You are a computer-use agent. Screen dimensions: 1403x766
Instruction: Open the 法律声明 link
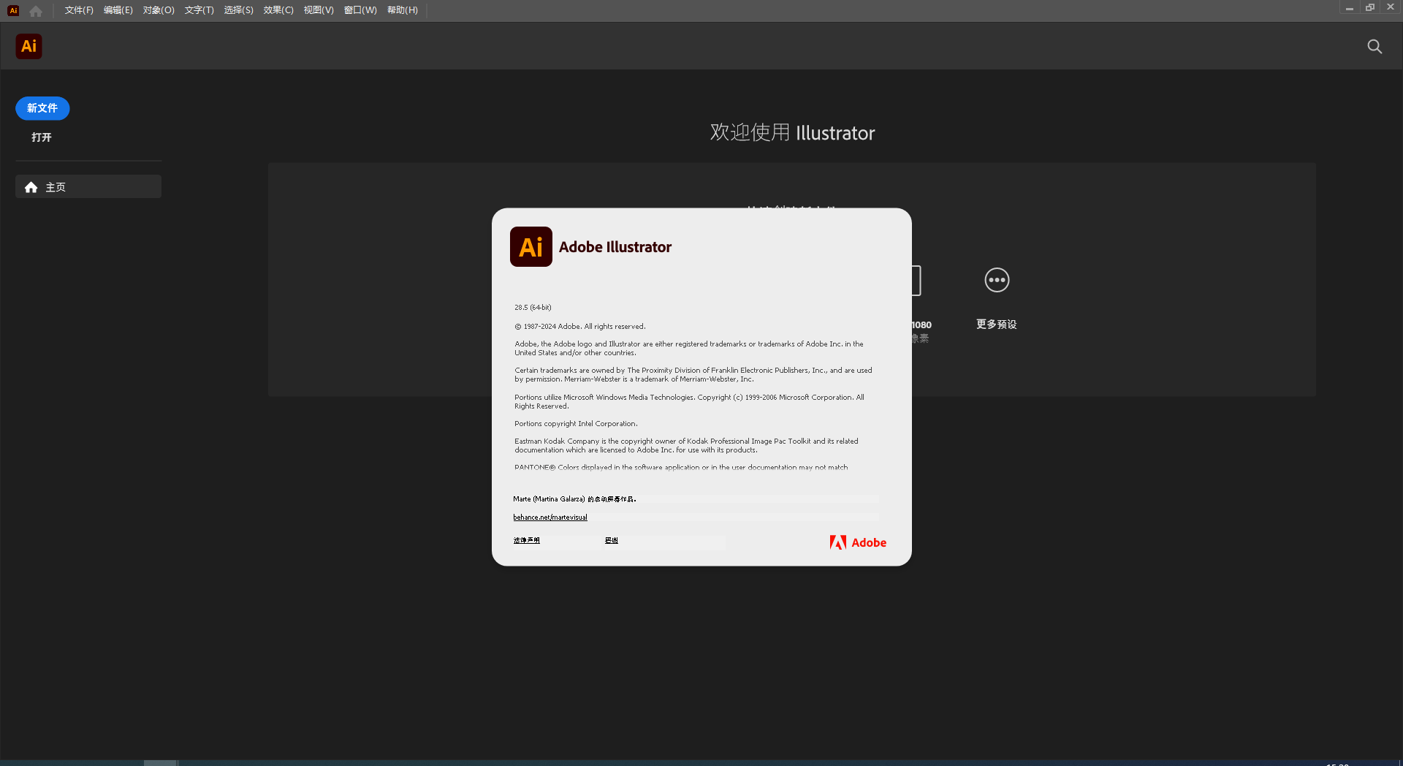[x=526, y=540]
